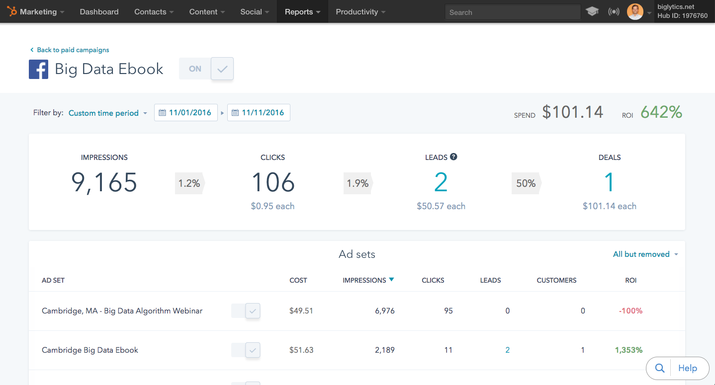Image resolution: width=715 pixels, height=385 pixels.
Task: Click the profile avatar picture
Action: (635, 11)
